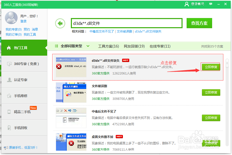
Task: Open thumbnail for 中毒后文件不见了 result
Action: 71,118
